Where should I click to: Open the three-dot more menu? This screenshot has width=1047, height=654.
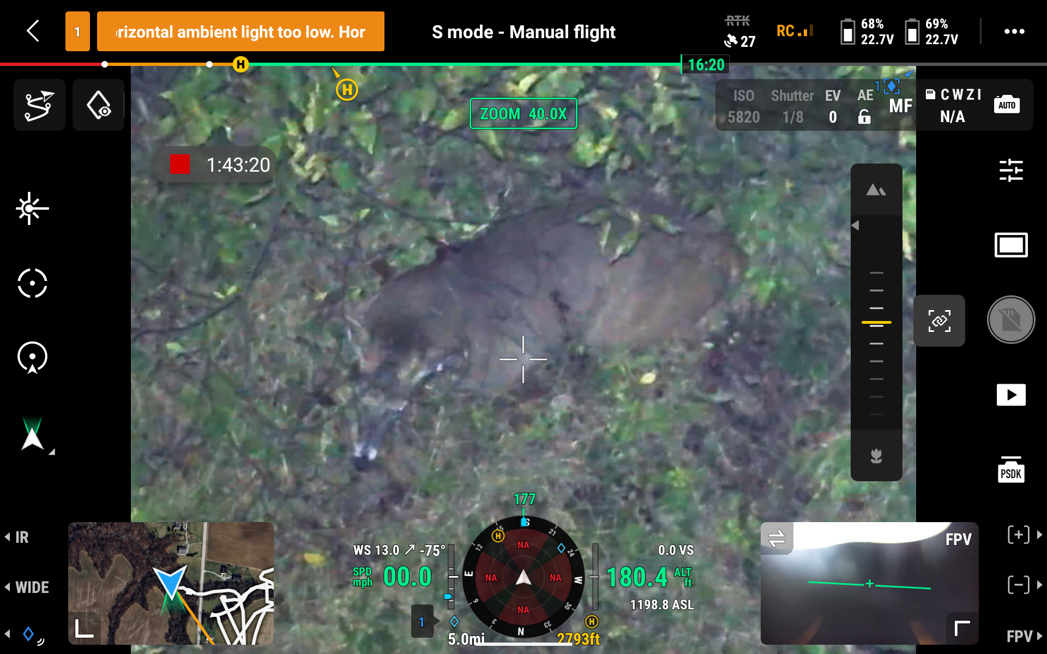pyautogui.click(x=1014, y=32)
